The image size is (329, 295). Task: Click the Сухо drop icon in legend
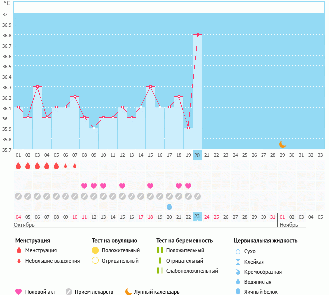(x=238, y=251)
